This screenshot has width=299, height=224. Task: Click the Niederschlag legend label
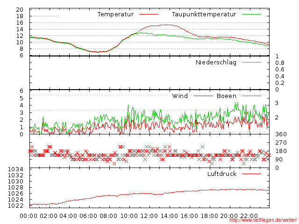tap(216, 62)
